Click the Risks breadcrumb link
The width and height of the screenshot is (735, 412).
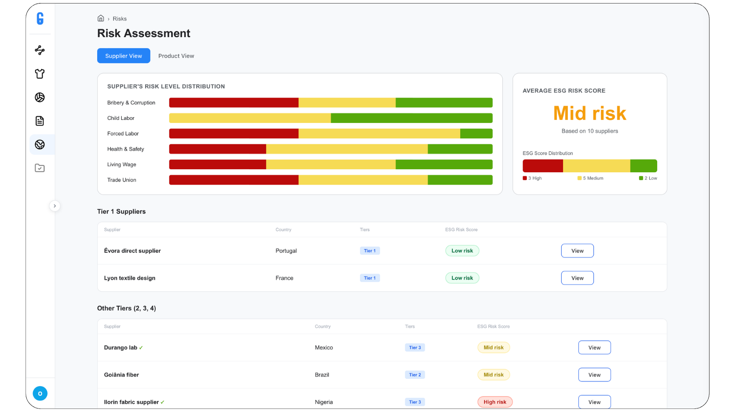point(119,19)
